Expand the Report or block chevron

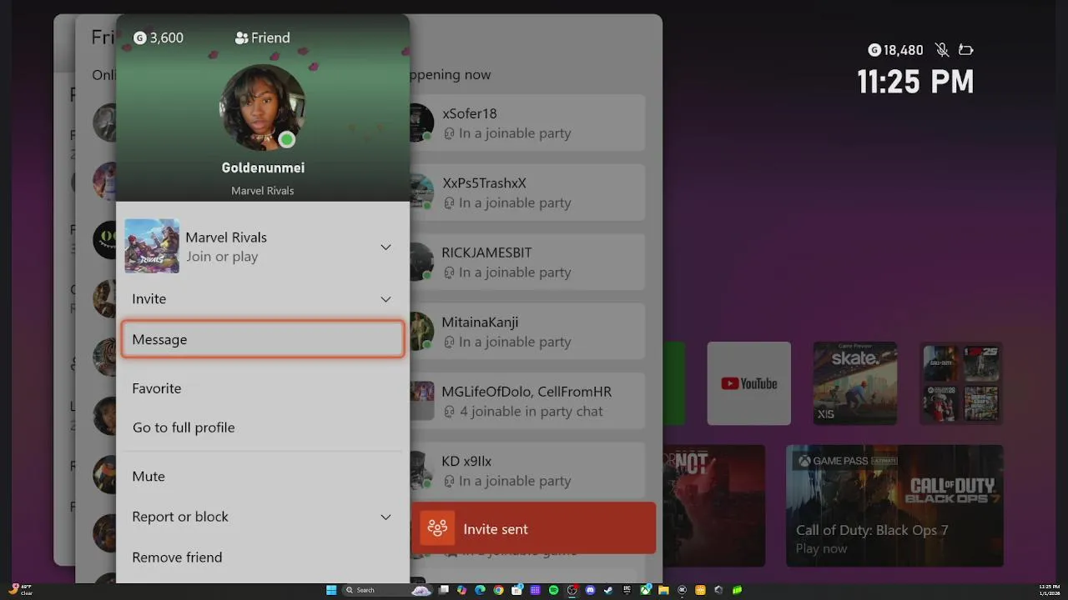pyautogui.click(x=385, y=517)
